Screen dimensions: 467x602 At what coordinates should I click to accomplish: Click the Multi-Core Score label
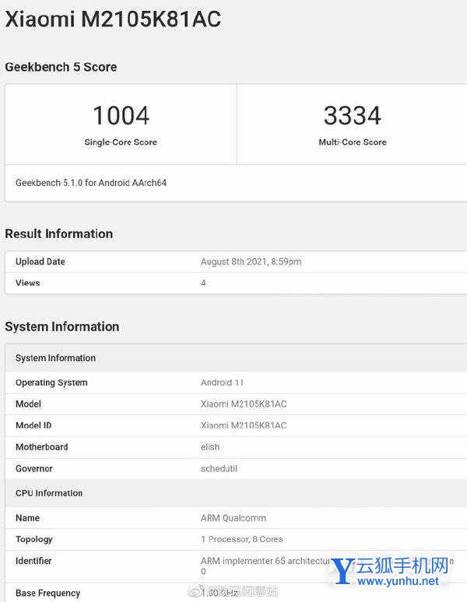[x=352, y=142]
